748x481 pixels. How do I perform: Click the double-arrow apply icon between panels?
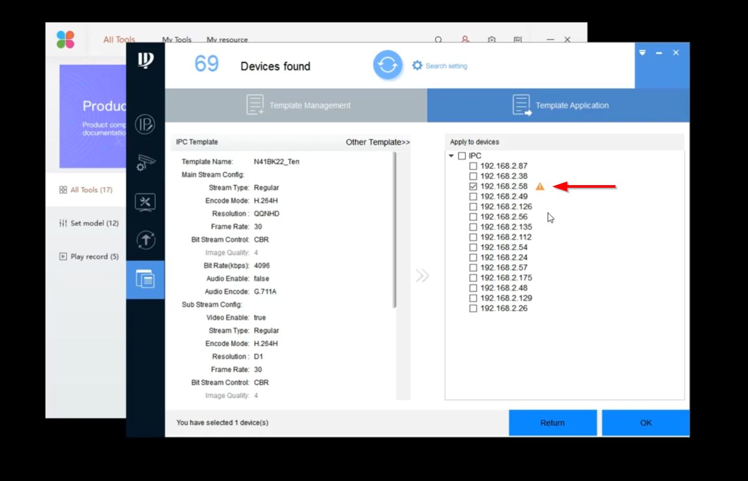coord(422,276)
